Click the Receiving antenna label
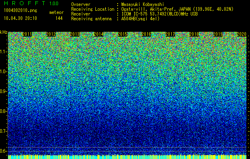 click(91, 19)
